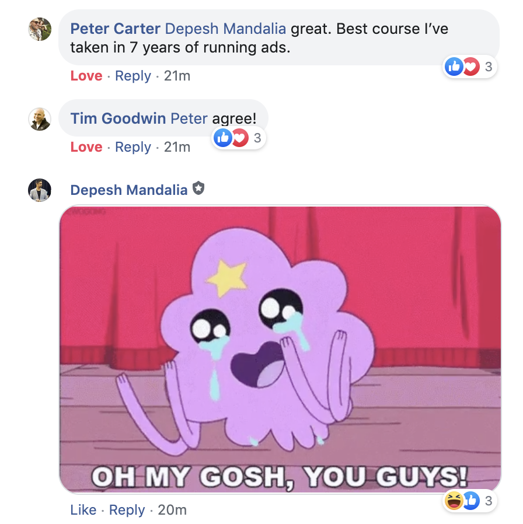Image resolution: width=523 pixels, height=524 pixels.
Task: Open Tim Goodwin's profile avatar
Action: (x=40, y=119)
